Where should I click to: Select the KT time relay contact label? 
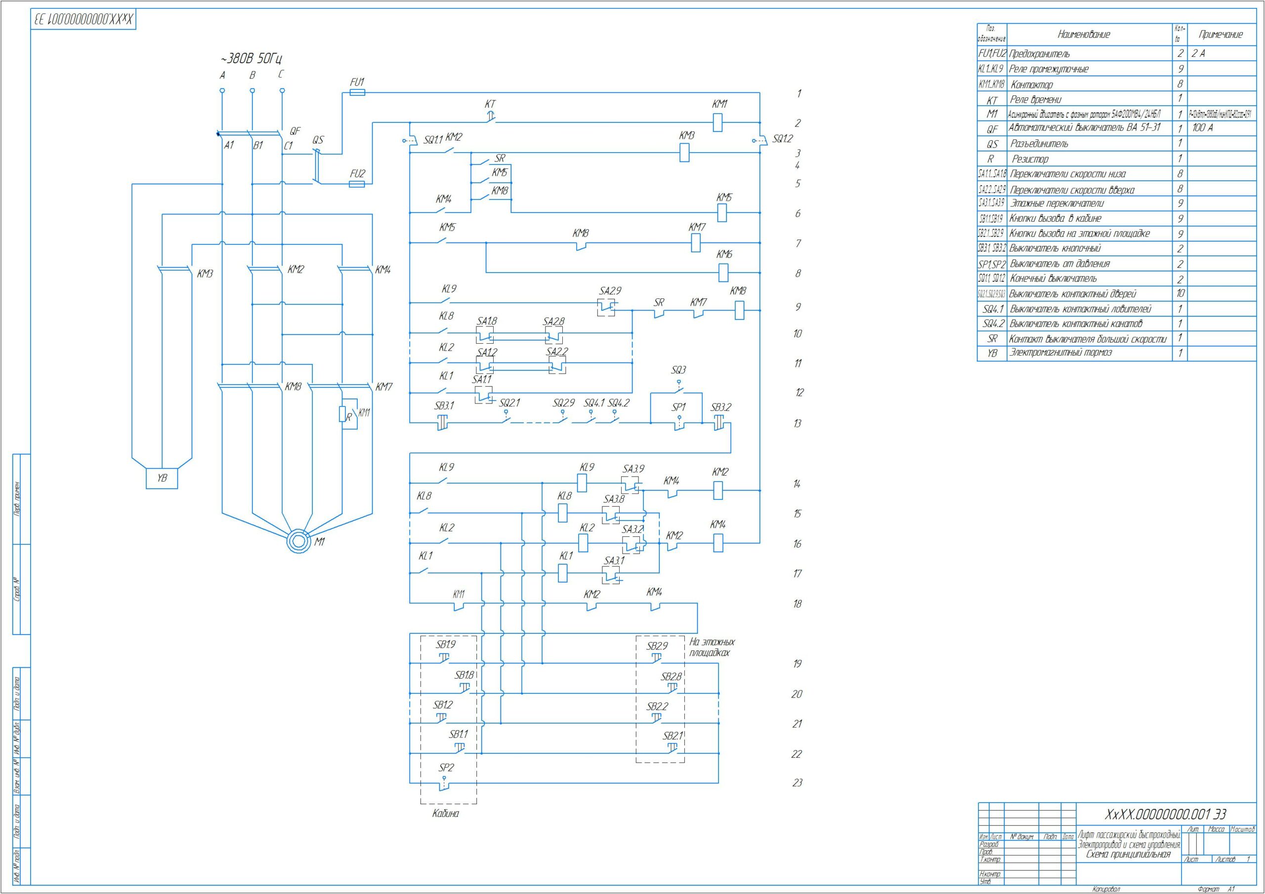point(490,104)
